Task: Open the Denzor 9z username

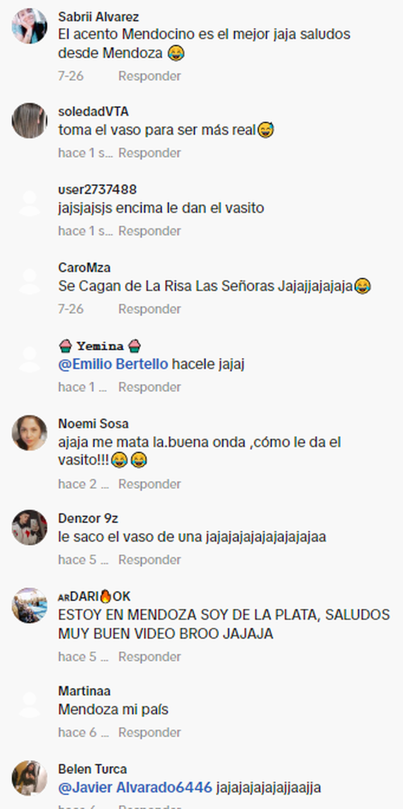Action: (88, 518)
